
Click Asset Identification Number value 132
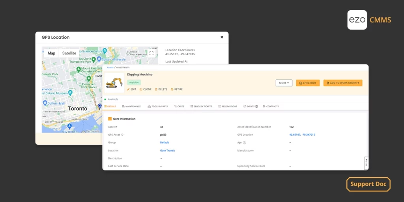tap(292, 127)
